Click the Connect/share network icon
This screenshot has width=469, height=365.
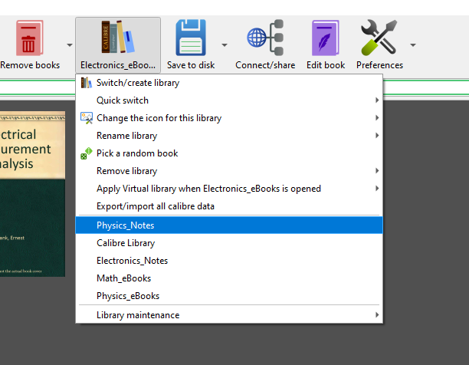pos(265,38)
